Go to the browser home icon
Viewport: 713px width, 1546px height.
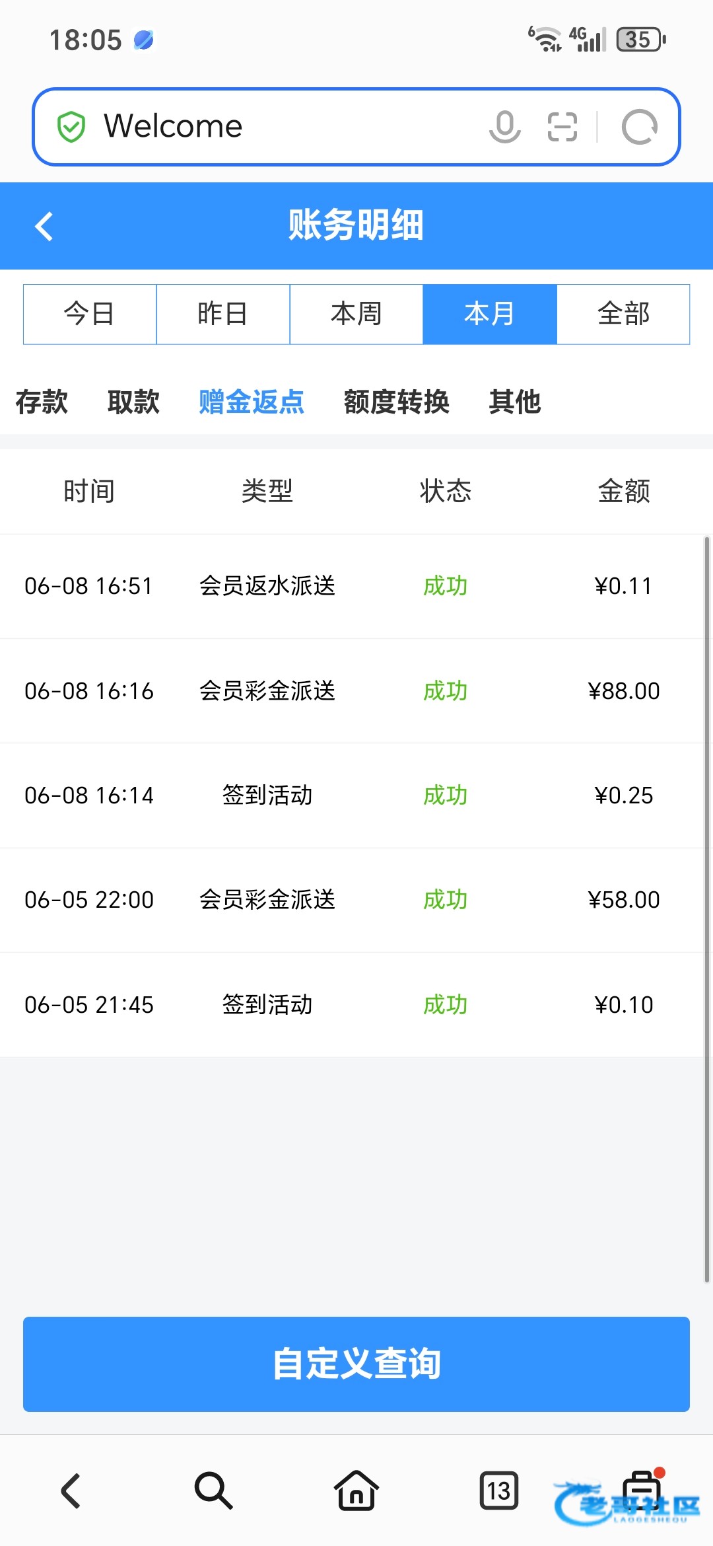click(356, 1491)
